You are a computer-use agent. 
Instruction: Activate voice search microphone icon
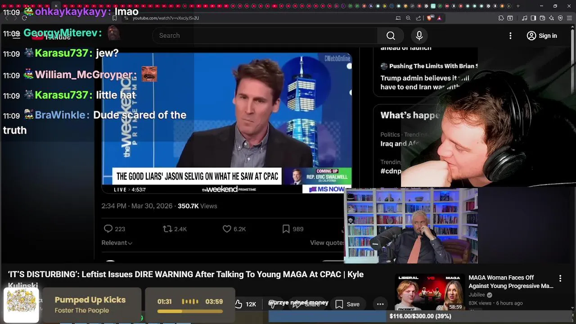coord(419,36)
